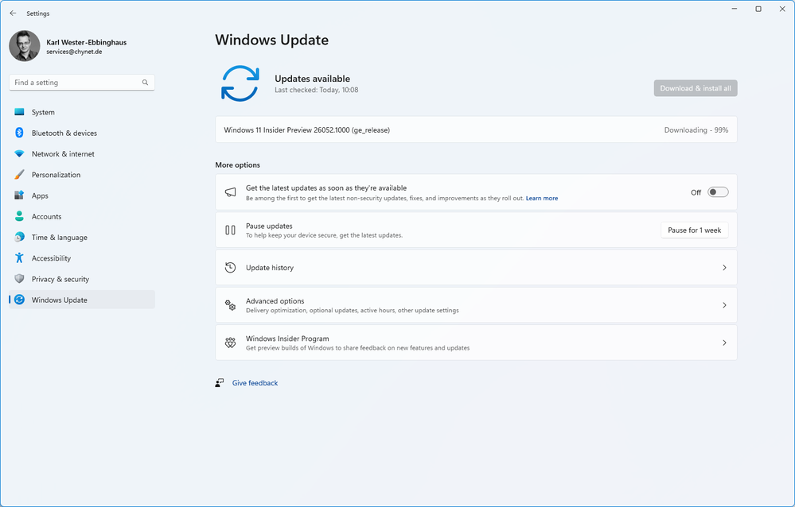Open Personalization settings page

point(82,174)
